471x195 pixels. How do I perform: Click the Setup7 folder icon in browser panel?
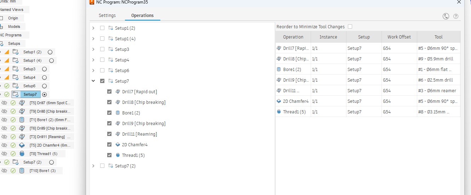[16, 94]
